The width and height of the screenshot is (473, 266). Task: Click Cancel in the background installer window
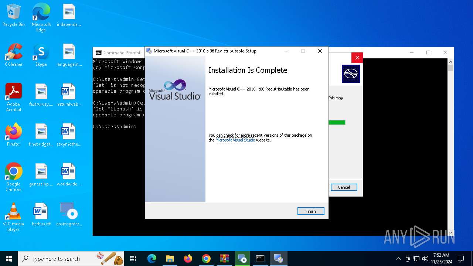(x=344, y=187)
